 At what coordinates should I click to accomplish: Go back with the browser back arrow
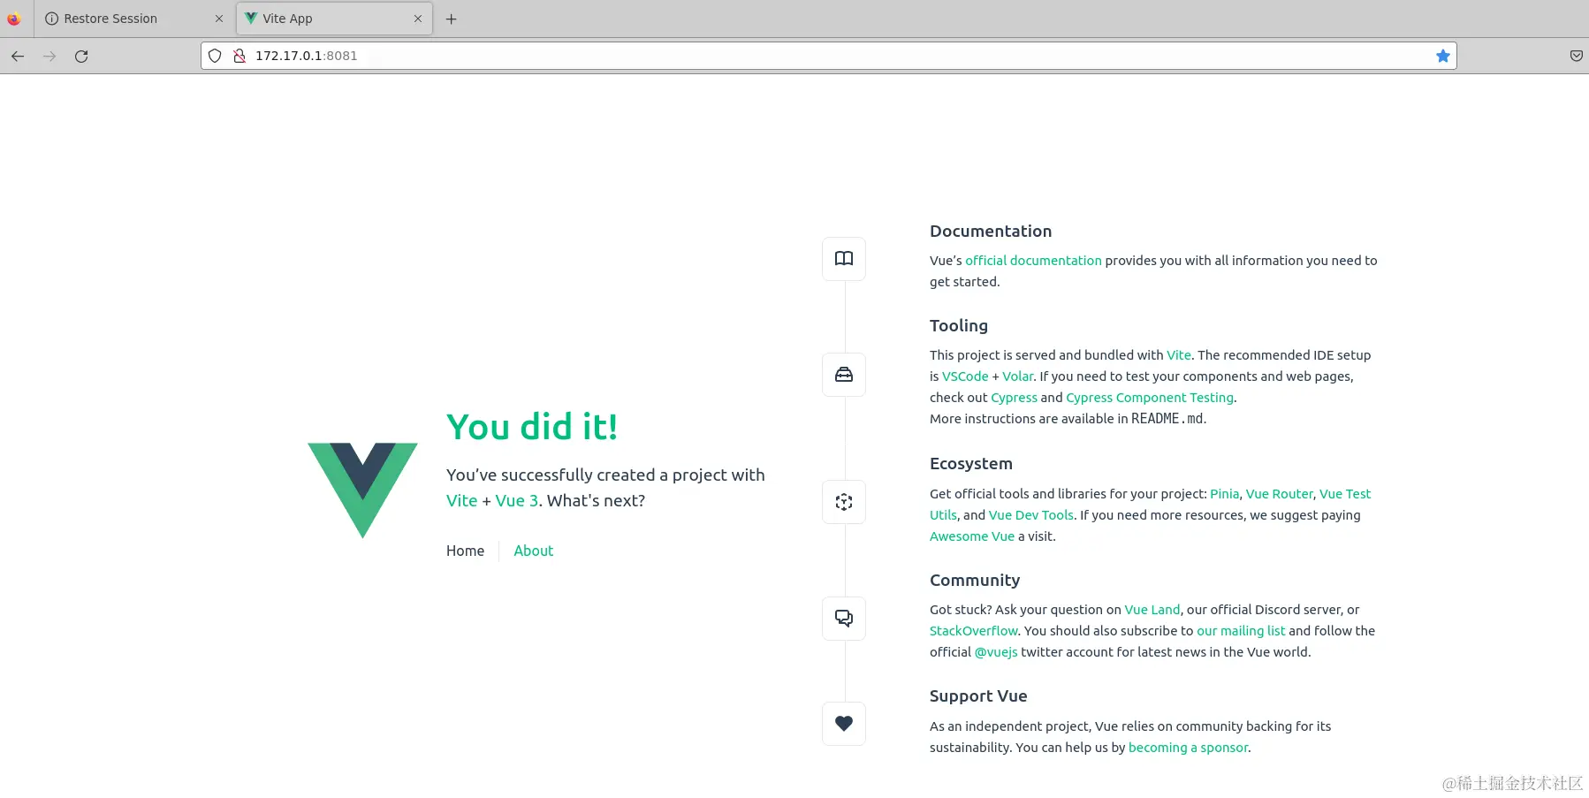(18, 56)
